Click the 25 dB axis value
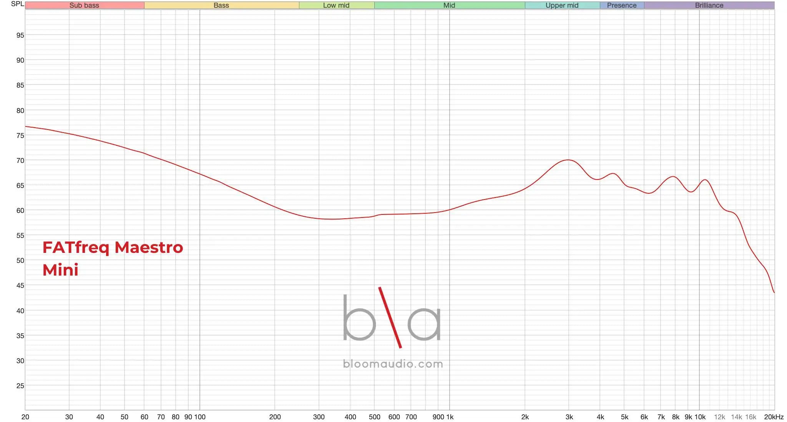This screenshot has width=787, height=422. click(20, 386)
